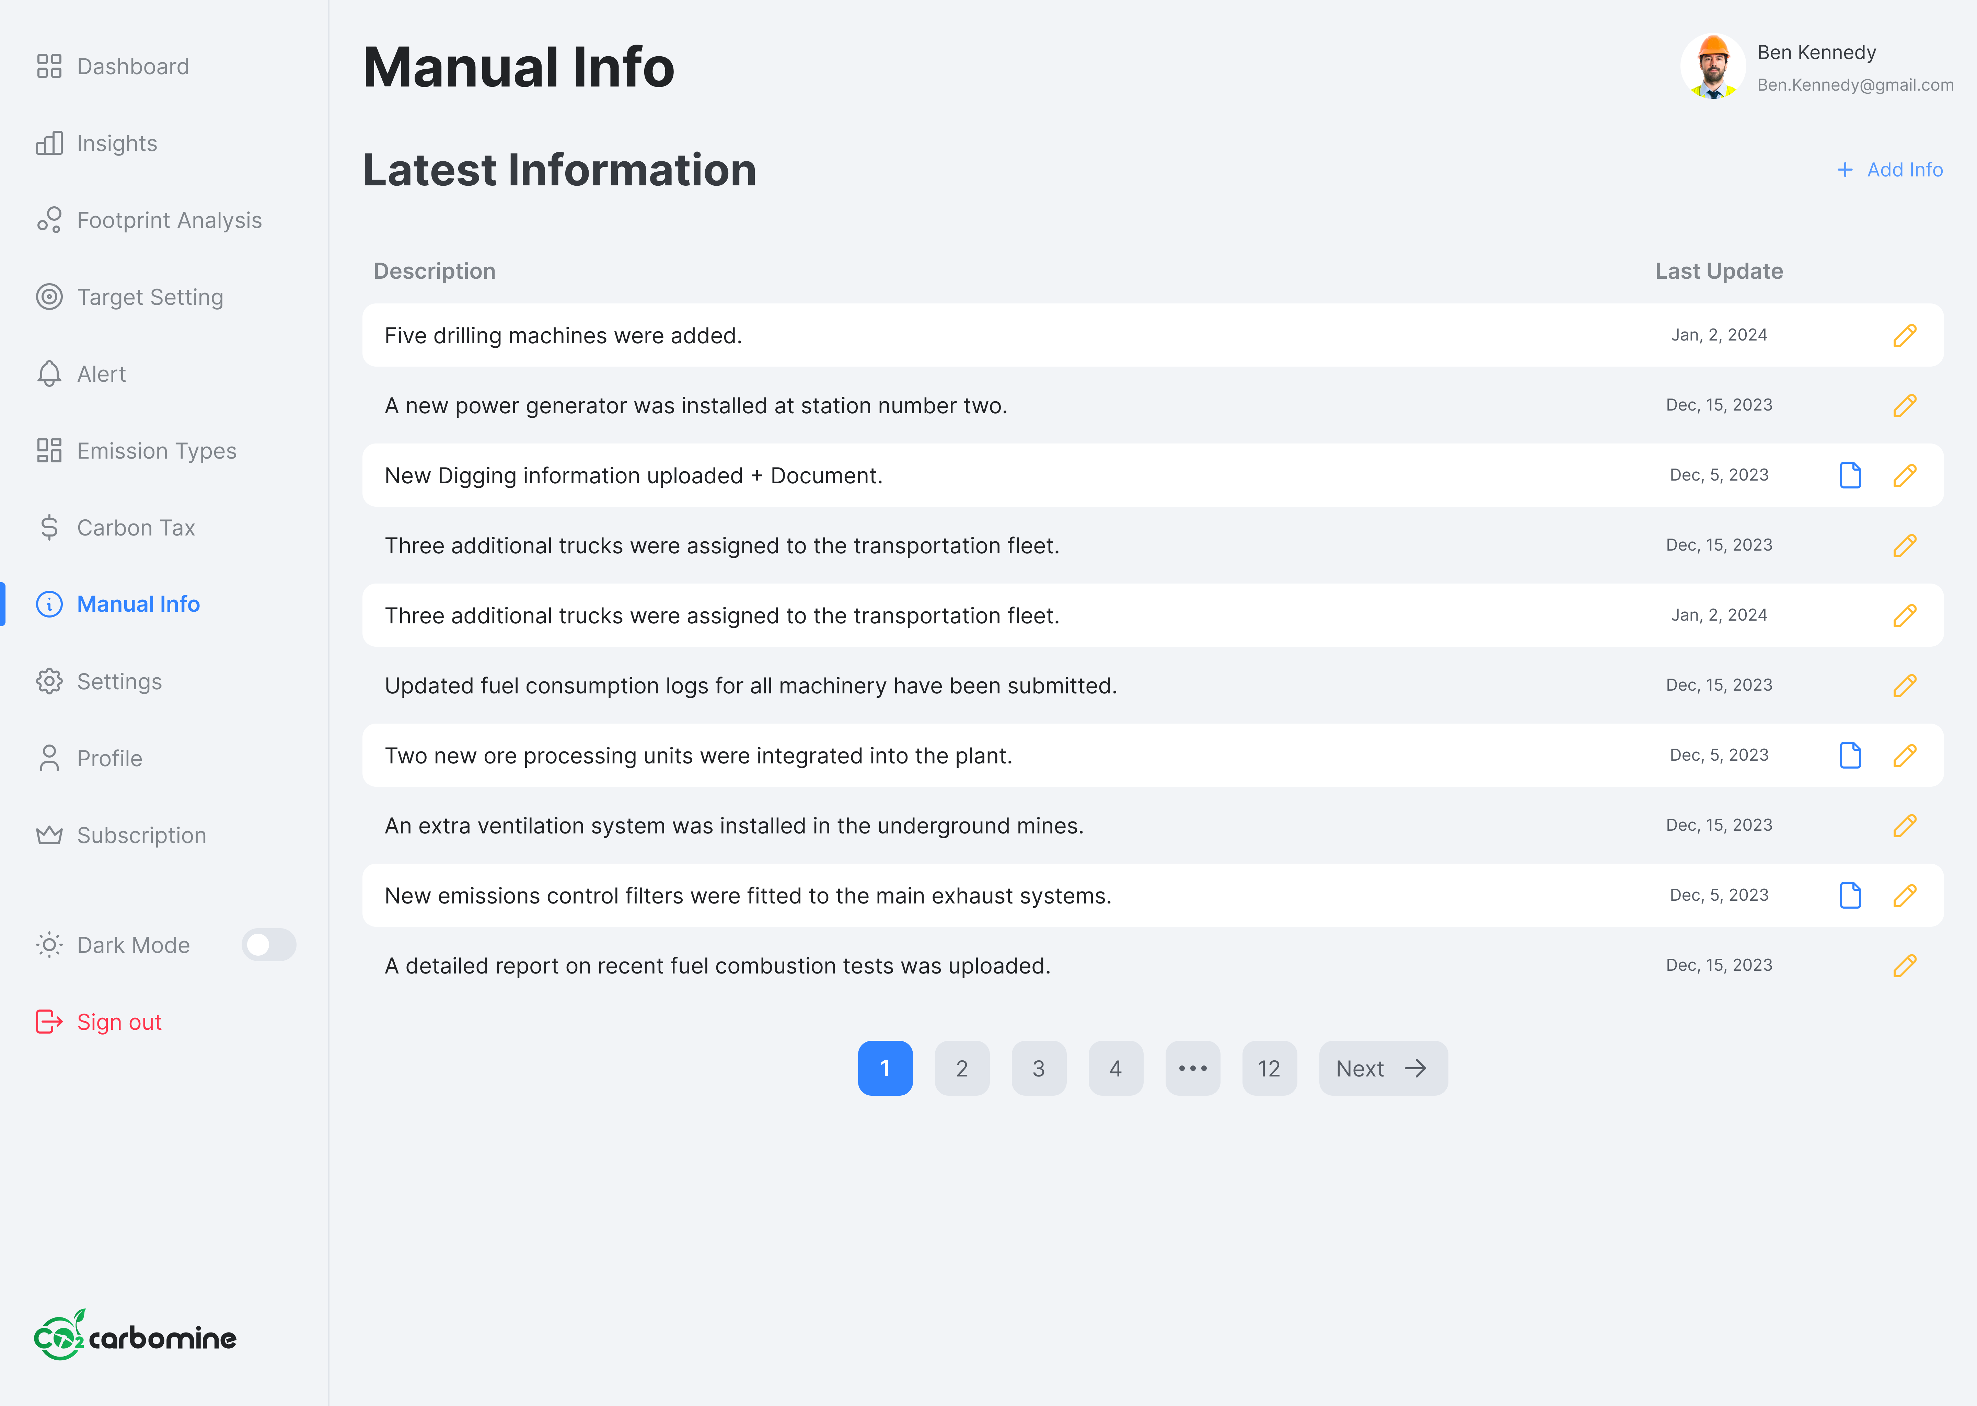This screenshot has height=1406, width=1977.
Task: Open the Footprint Analysis menu item
Action: (169, 220)
